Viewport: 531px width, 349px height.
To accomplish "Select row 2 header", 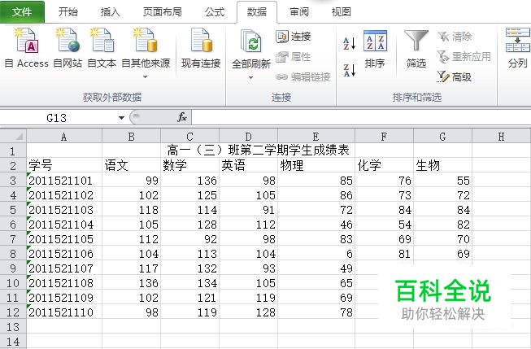I will click(13, 165).
